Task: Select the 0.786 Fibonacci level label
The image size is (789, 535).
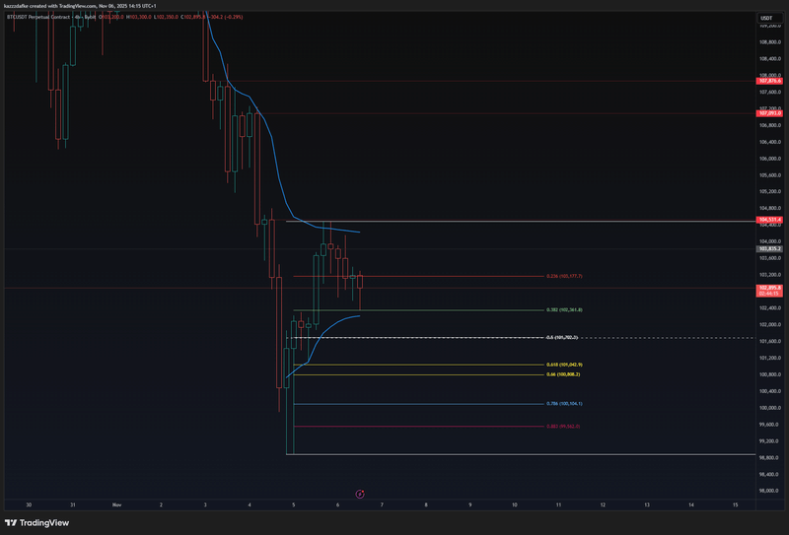Action: (x=564, y=404)
